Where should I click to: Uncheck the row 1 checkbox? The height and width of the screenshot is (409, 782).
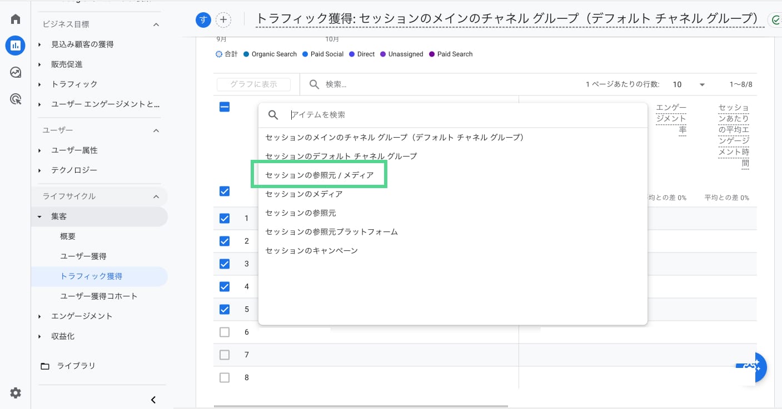click(225, 218)
